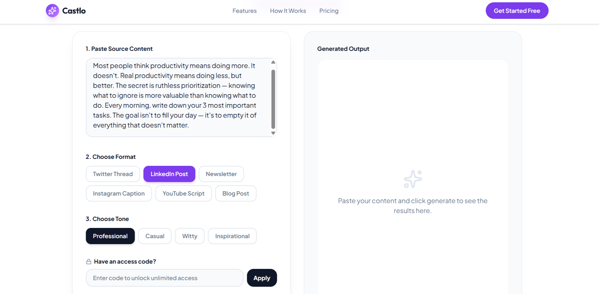Select the Twitter Thread format
The image size is (599, 294).
click(113, 174)
